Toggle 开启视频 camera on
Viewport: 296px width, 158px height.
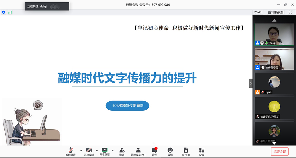[89, 151]
